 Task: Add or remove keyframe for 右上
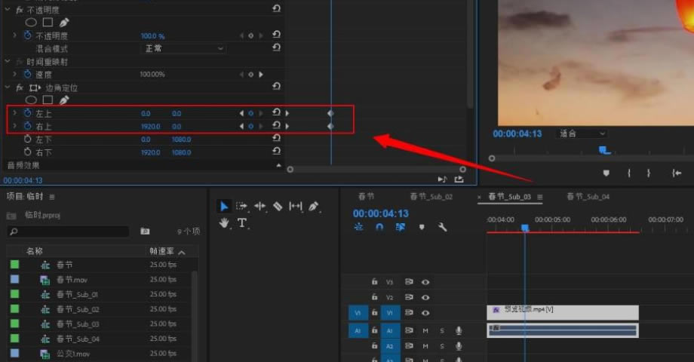pyautogui.click(x=250, y=126)
